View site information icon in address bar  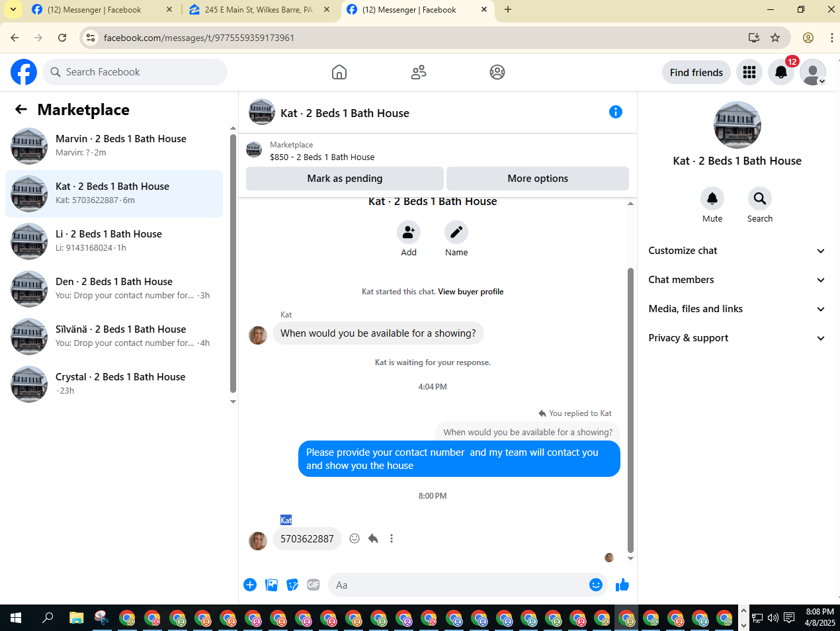click(91, 38)
